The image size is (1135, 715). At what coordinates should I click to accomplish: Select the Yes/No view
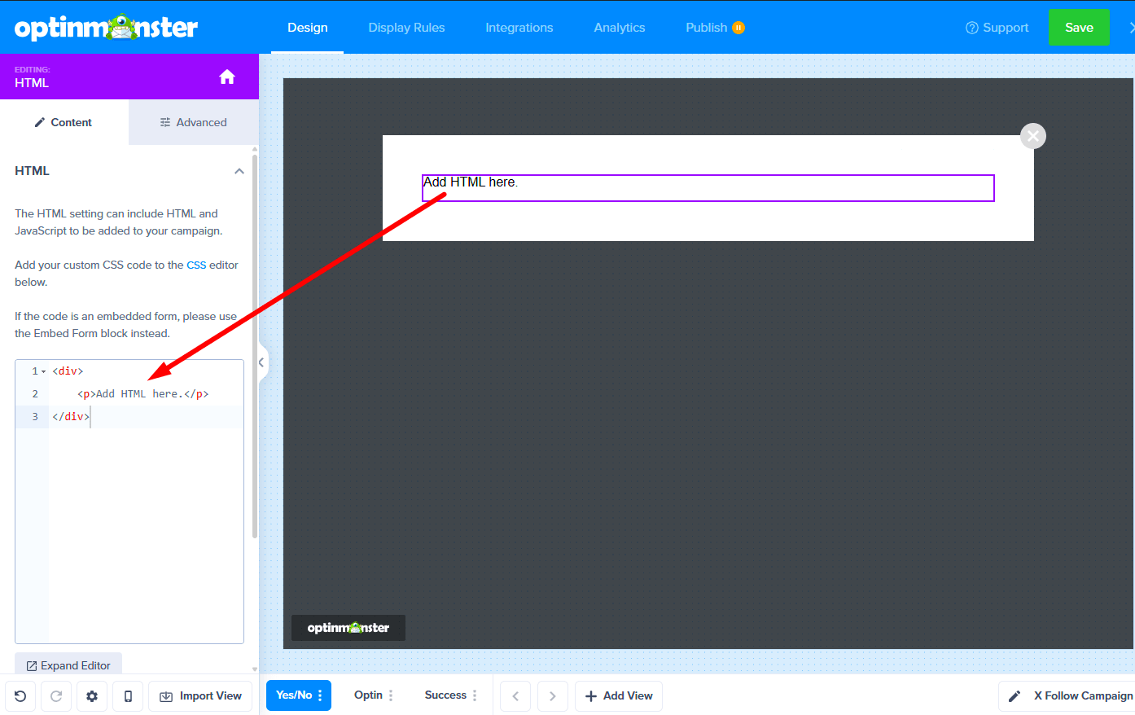click(294, 695)
